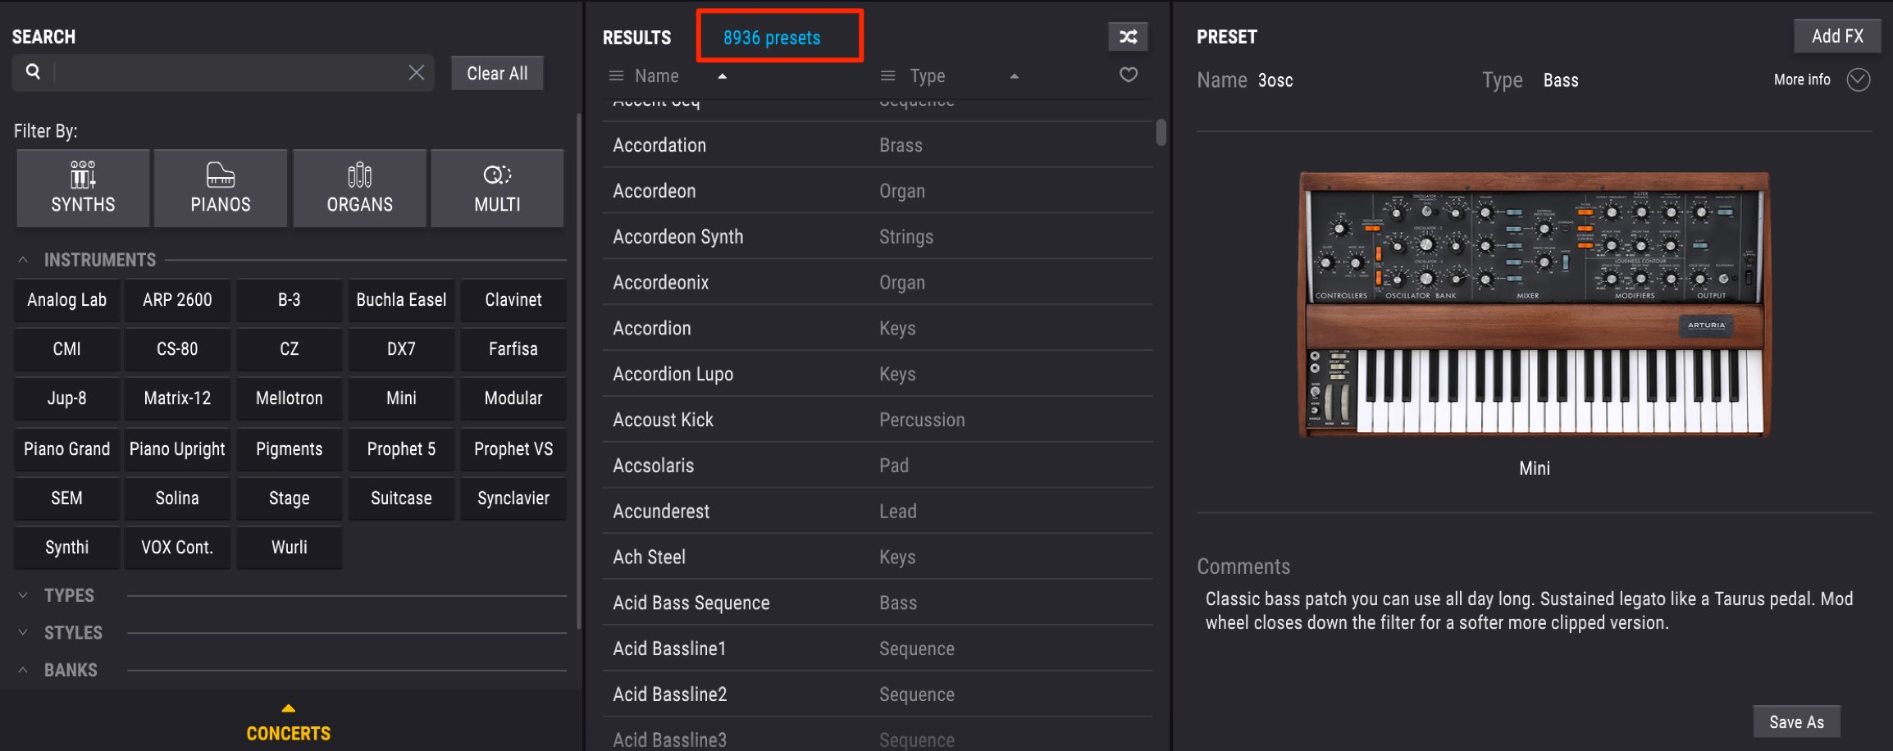The width and height of the screenshot is (1893, 751).
Task: Click the Add FX button
Action: (x=1837, y=36)
